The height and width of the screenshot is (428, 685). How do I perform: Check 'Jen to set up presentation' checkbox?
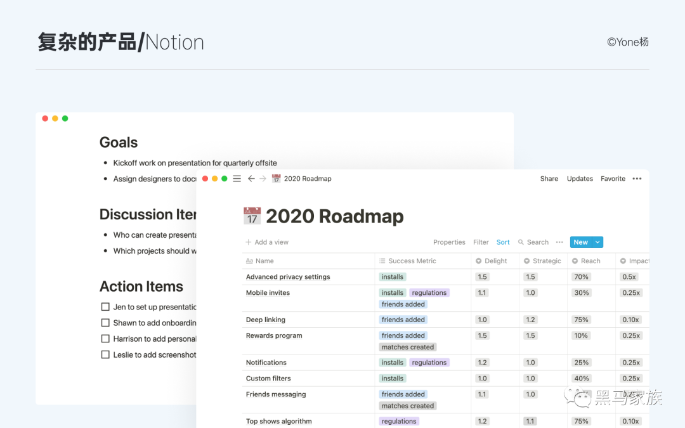coord(105,307)
